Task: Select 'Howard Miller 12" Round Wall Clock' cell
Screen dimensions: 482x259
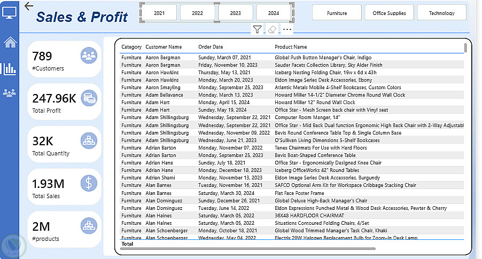Action: (315, 103)
